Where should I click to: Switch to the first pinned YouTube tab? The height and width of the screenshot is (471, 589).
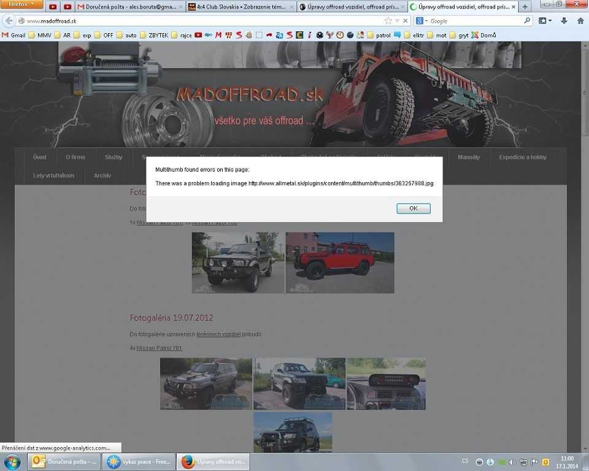[53, 7]
